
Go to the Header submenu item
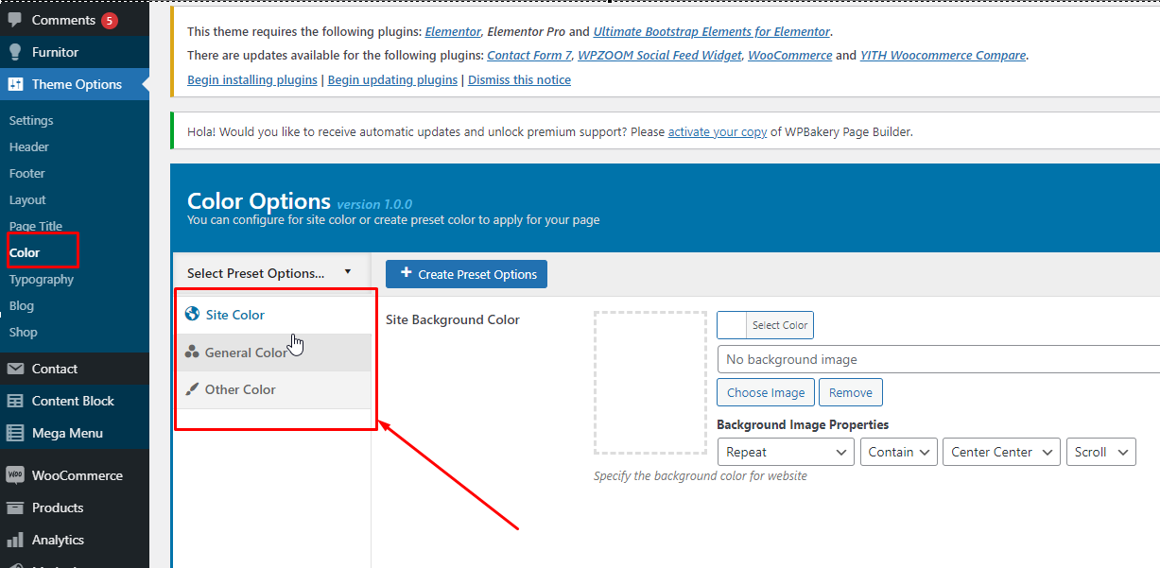(x=29, y=146)
